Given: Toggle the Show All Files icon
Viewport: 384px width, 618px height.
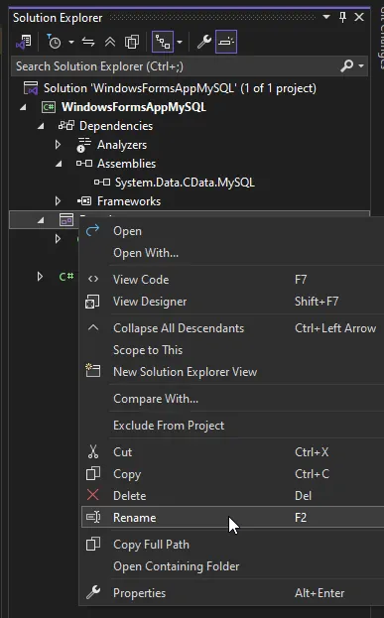Looking at the screenshot, I should (132, 42).
